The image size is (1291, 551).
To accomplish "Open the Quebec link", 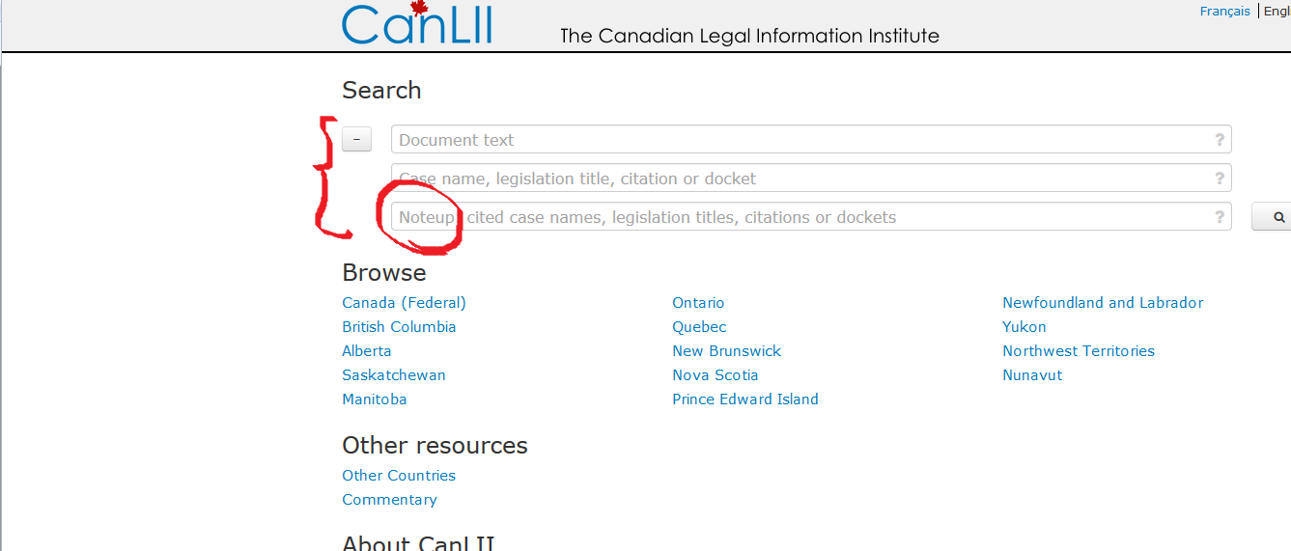I will tap(699, 327).
